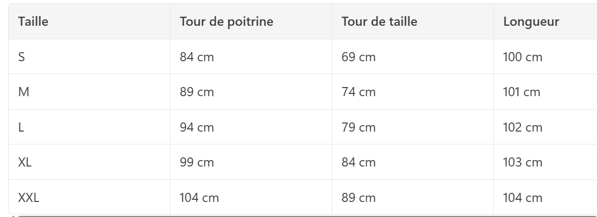This screenshot has height=217, width=597.
Task: Click the 99 cm chest measurement cell
Action: pos(251,162)
